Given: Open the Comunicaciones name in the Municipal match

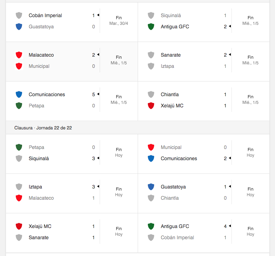Looking at the screenshot, I should click(x=179, y=158).
